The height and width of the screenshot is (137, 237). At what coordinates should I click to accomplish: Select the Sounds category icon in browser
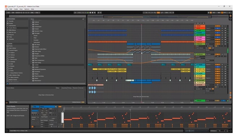(8, 21)
